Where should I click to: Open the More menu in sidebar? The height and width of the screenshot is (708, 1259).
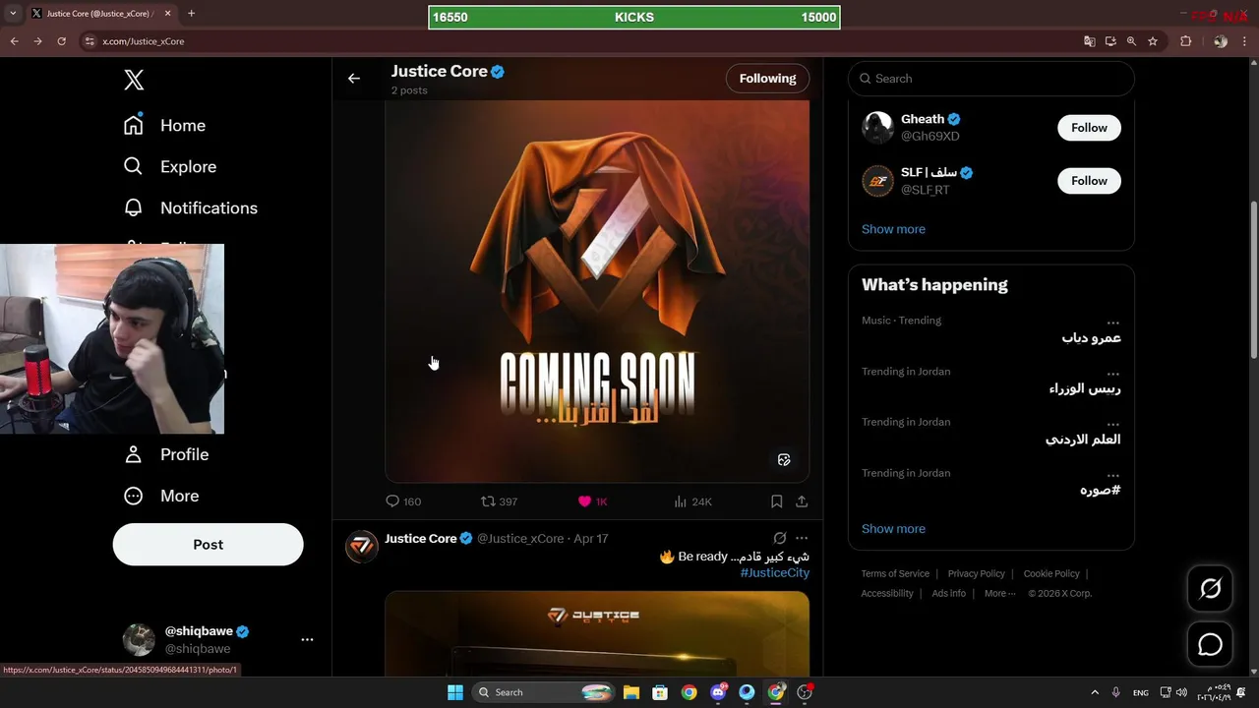point(160,496)
